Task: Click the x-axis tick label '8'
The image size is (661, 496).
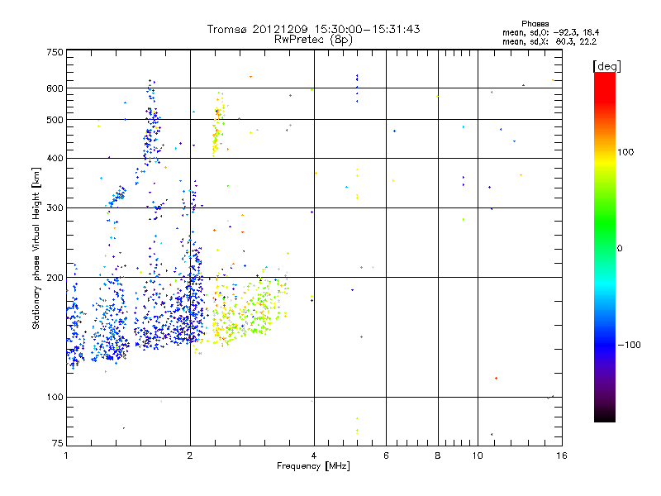Action: [x=438, y=455]
